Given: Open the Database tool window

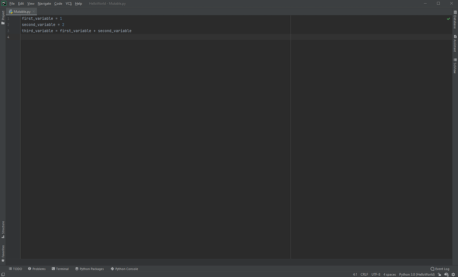Looking at the screenshot, I should coord(455,20).
